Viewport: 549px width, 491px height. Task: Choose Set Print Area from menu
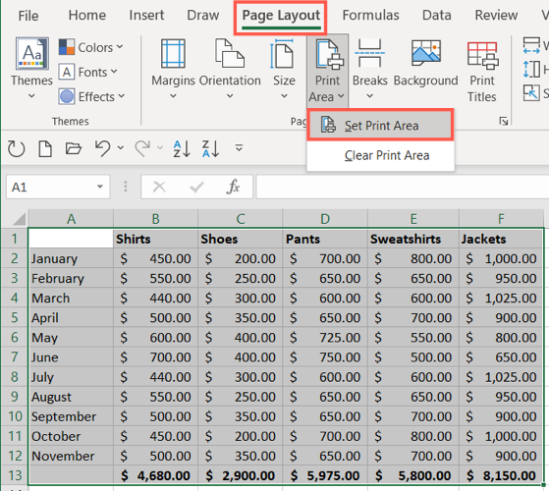coord(380,126)
